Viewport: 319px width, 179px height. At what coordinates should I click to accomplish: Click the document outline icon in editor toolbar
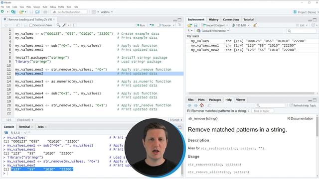click(179, 25)
